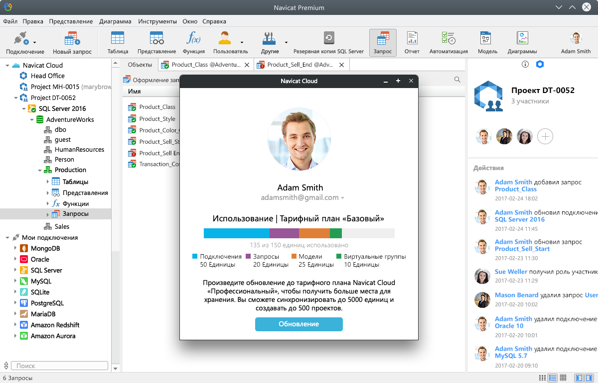
Task: Collapse the Navicat Cloud tree node
Action: [x=7, y=65]
